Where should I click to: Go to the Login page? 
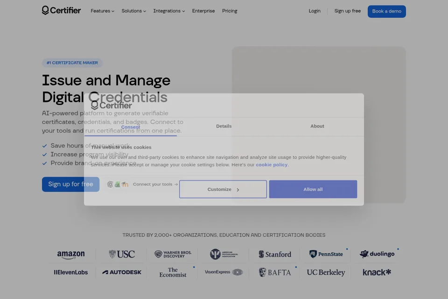coord(315,11)
